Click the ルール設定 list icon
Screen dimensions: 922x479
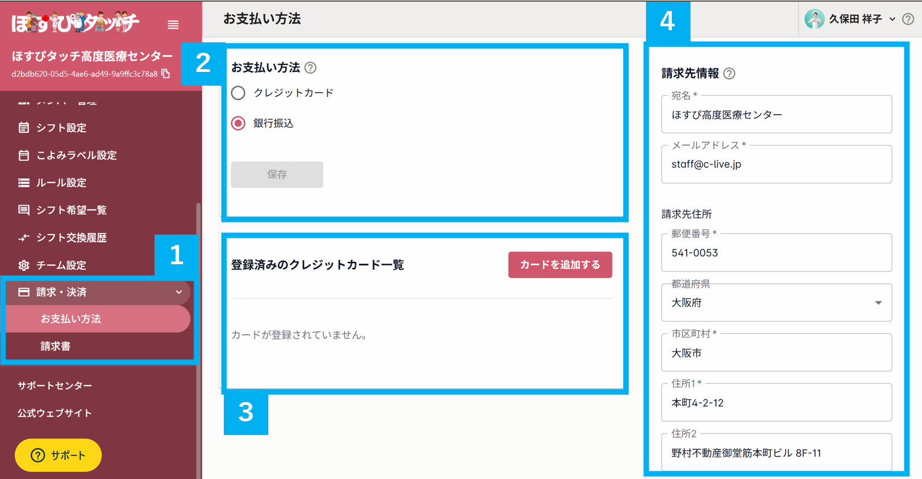click(24, 182)
